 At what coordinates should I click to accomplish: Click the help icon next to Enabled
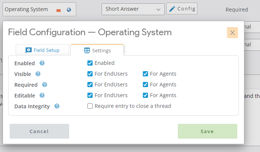pyautogui.click(x=42, y=63)
